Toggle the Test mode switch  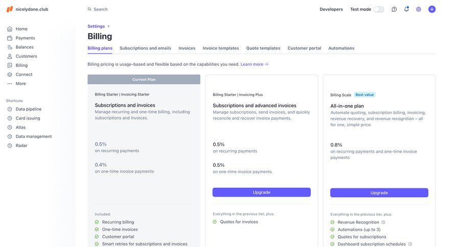click(x=378, y=9)
